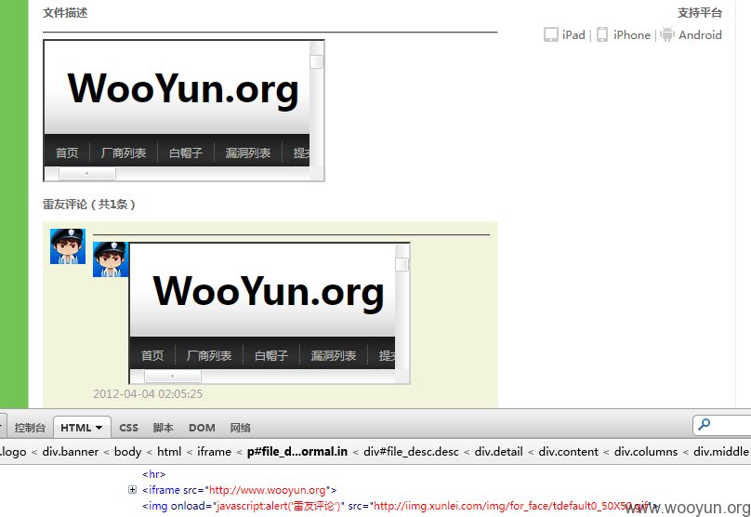
Task: Click the iPhone platform icon
Action: 602,34
